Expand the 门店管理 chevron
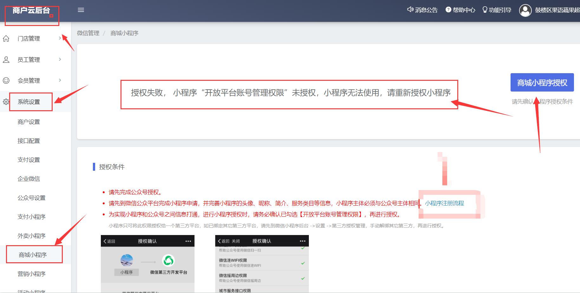This screenshot has height=293, width=580. (x=60, y=38)
